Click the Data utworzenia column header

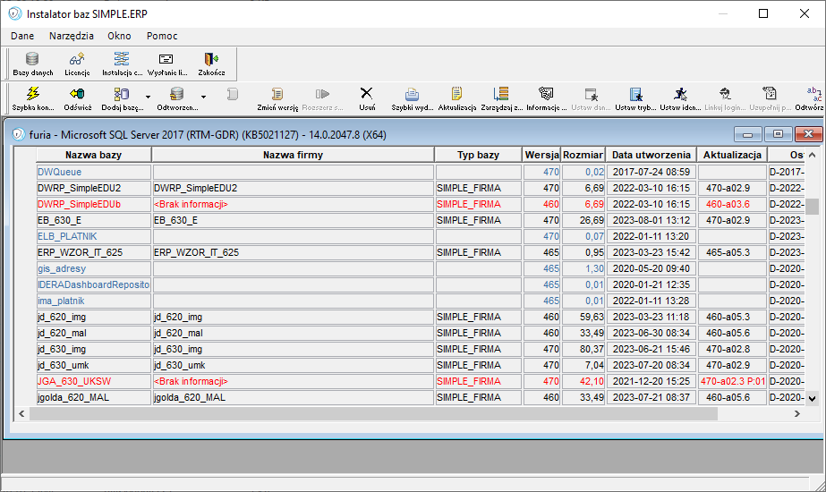tap(651, 155)
